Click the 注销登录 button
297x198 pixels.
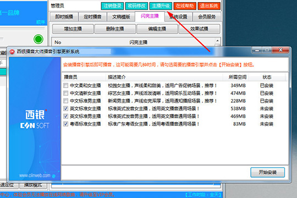point(112,6)
